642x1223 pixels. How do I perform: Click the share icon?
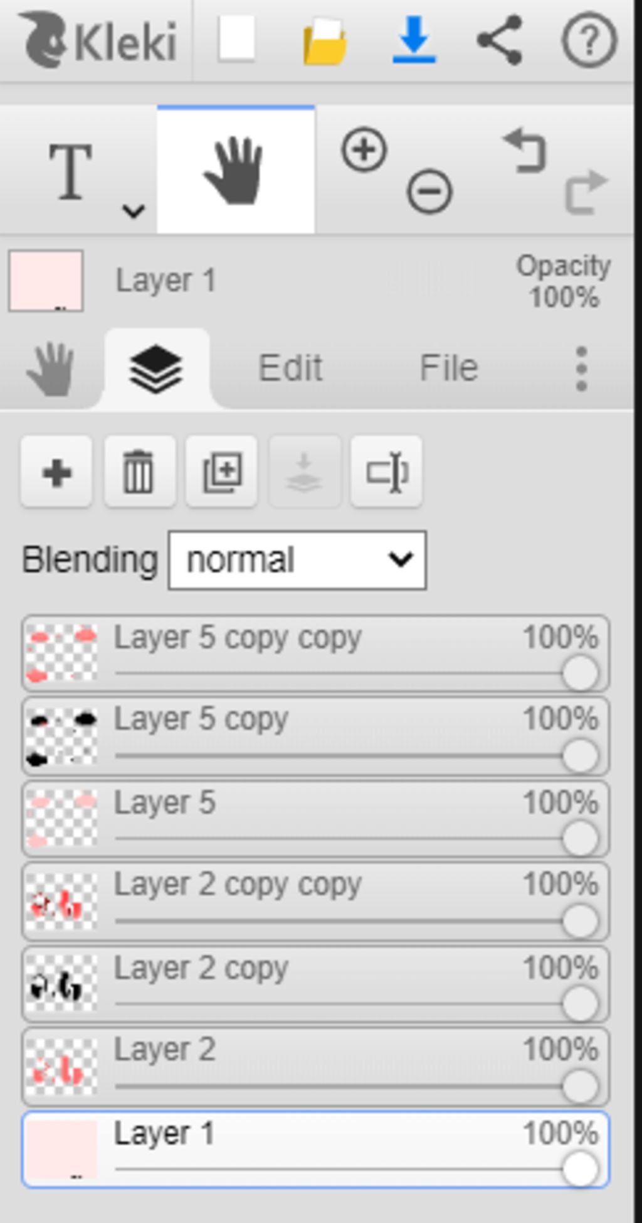tap(500, 40)
